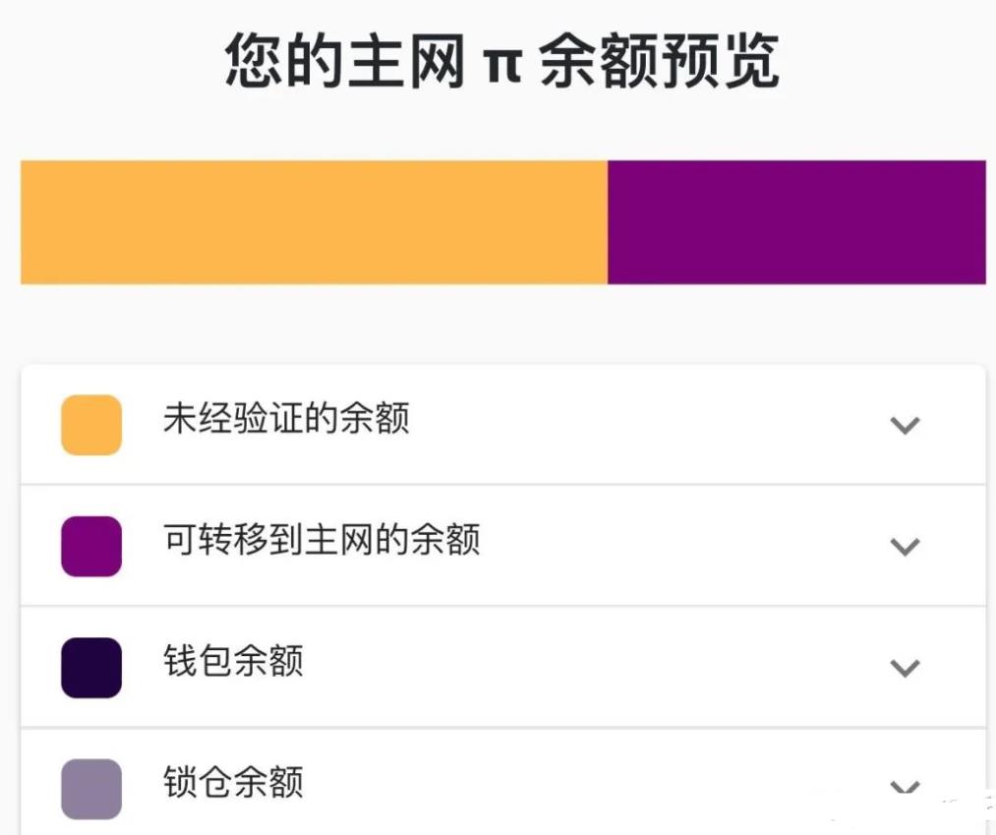This screenshot has height=835, width=996.
Task: Click the purple segment of the balance bar
Action: click(796, 222)
